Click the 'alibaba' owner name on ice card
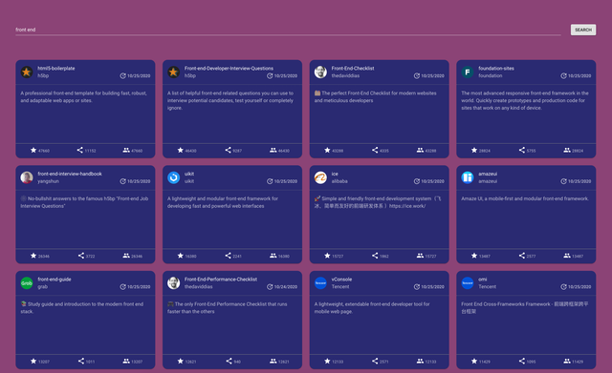The width and height of the screenshot is (612, 373). (339, 181)
